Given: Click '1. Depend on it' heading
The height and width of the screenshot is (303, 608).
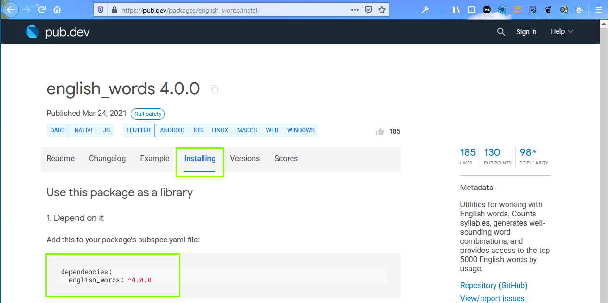Looking at the screenshot, I should (x=75, y=218).
